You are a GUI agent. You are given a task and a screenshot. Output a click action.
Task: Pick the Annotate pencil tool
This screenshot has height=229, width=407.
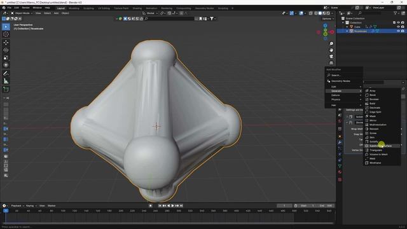pos(6,74)
